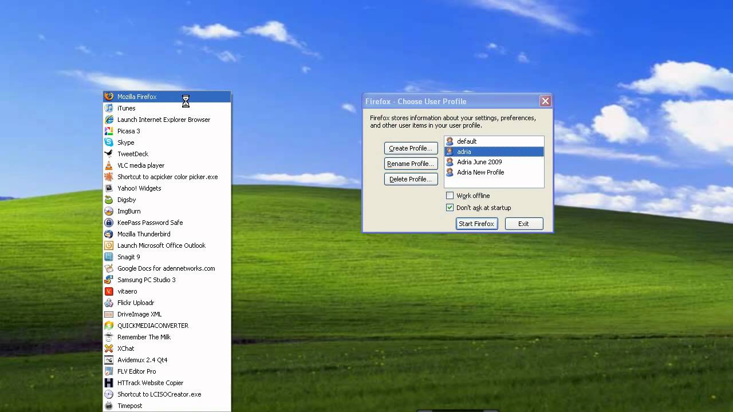
Task: Click the Mozilla Firefox icon in the menu
Action: point(109,97)
